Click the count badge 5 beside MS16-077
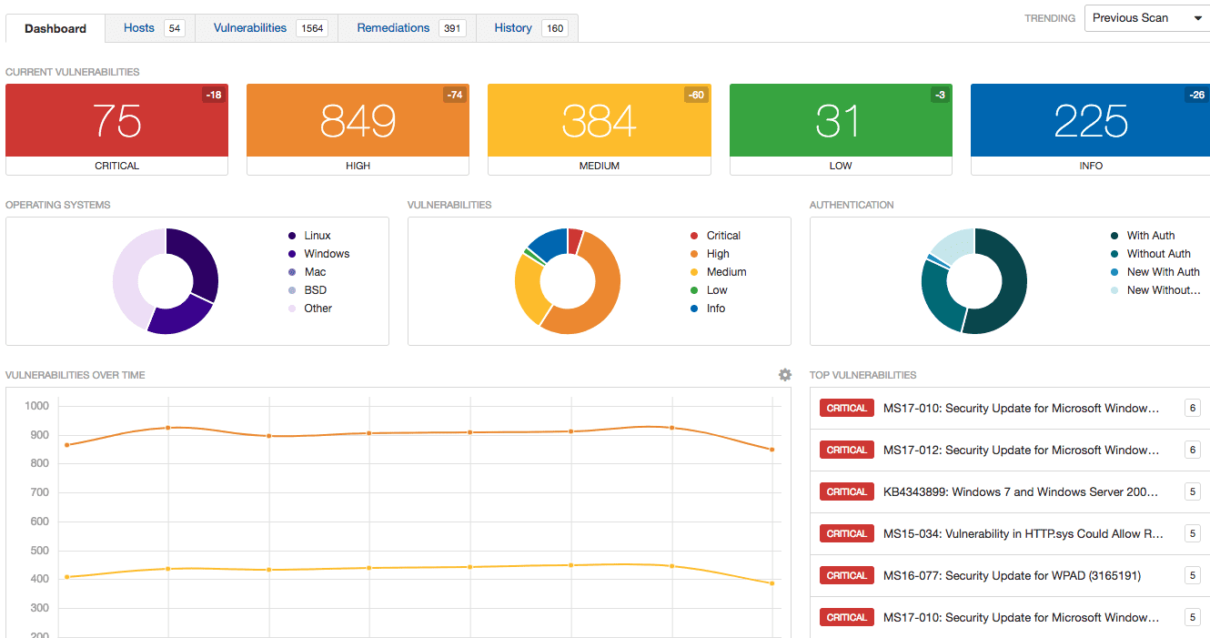 point(1192,575)
